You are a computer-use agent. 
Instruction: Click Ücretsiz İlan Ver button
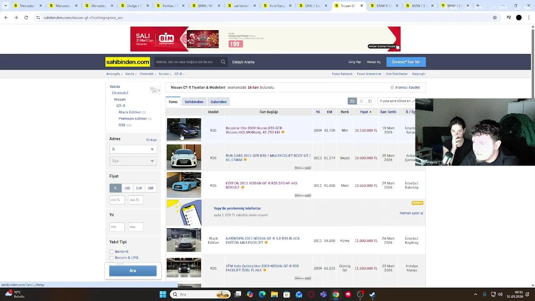click(x=406, y=62)
